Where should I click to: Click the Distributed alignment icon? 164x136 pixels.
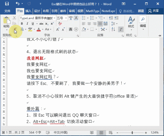[x=106, y=24]
